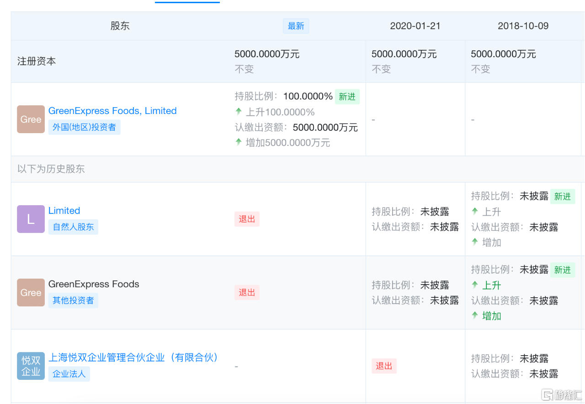Click the 外国(地区)投资者 tag
The height and width of the screenshot is (404, 585).
[x=85, y=127]
